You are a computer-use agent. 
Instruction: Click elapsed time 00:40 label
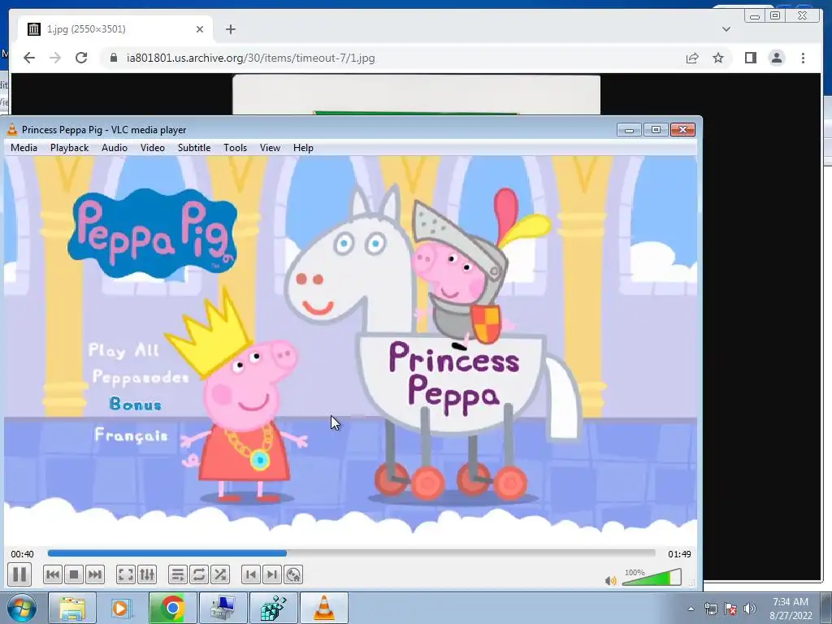[22, 554]
